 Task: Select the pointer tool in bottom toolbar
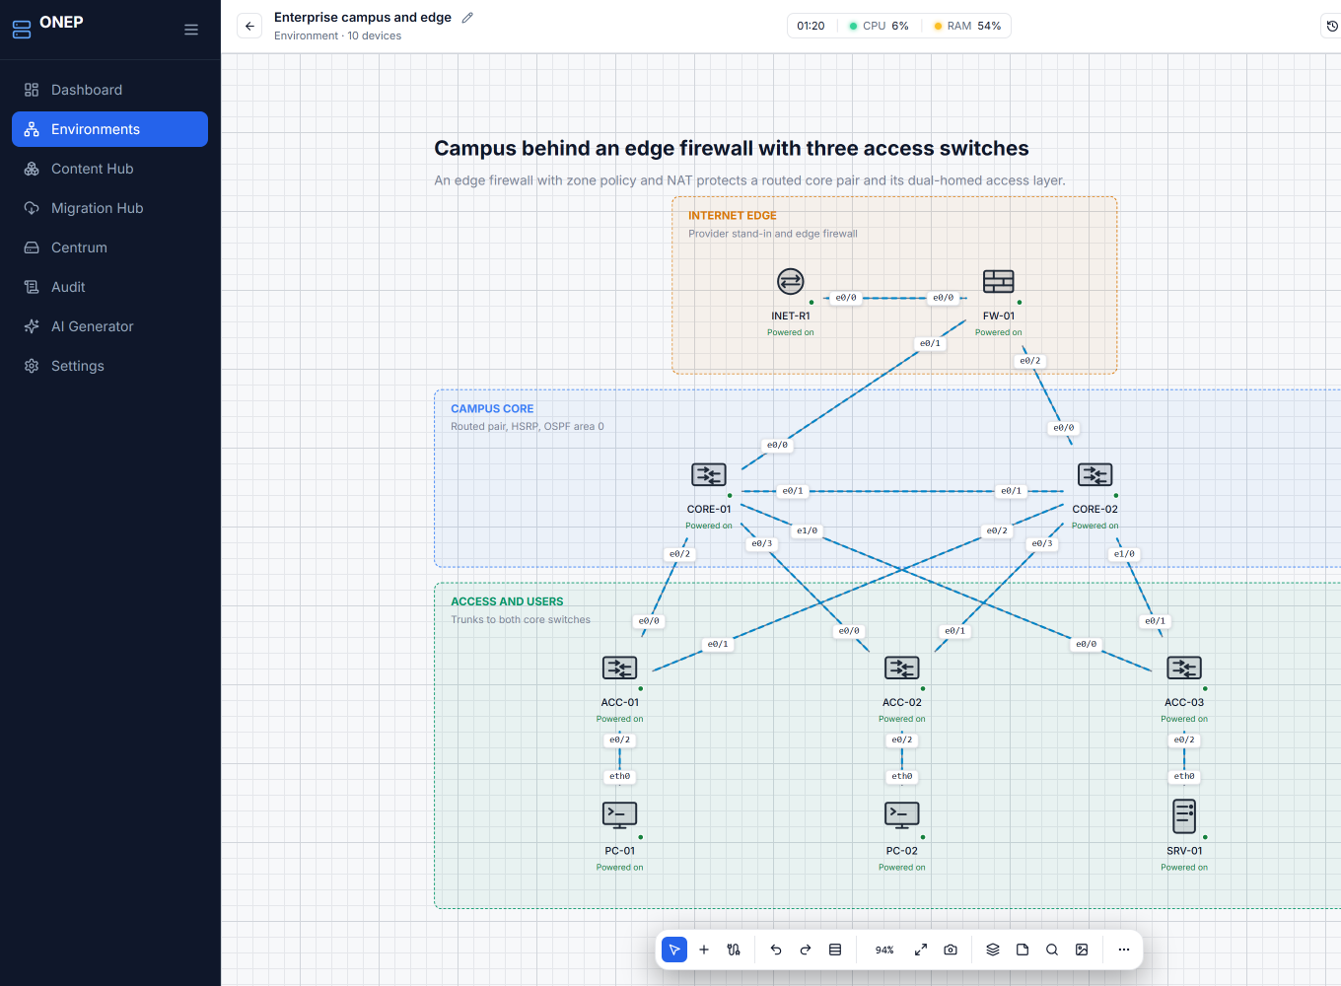pos(674,950)
